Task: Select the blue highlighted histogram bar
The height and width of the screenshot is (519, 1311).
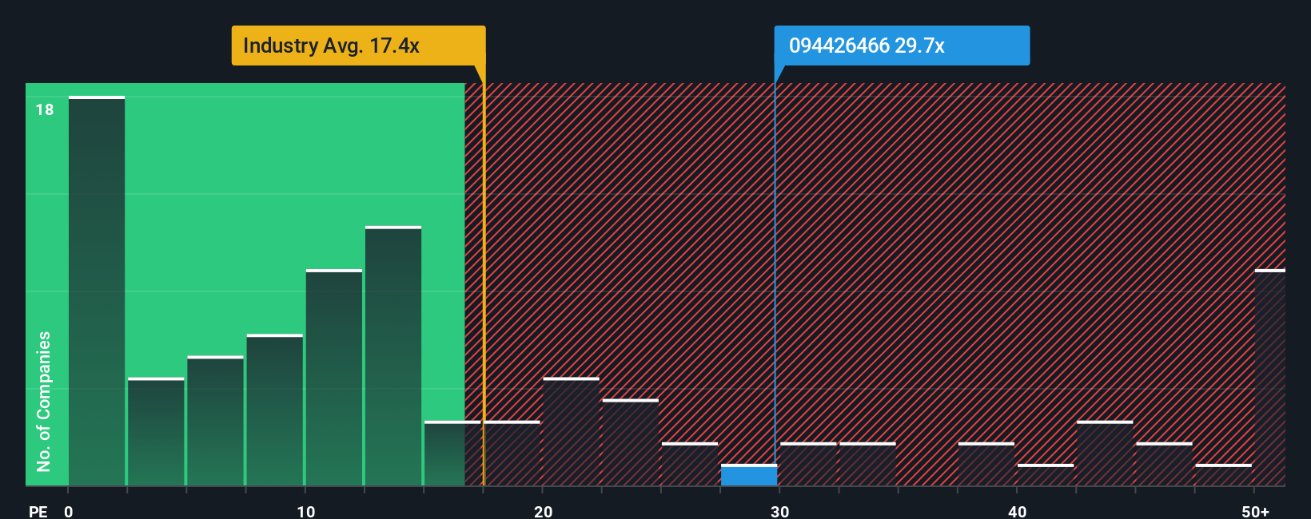Action: (x=749, y=475)
